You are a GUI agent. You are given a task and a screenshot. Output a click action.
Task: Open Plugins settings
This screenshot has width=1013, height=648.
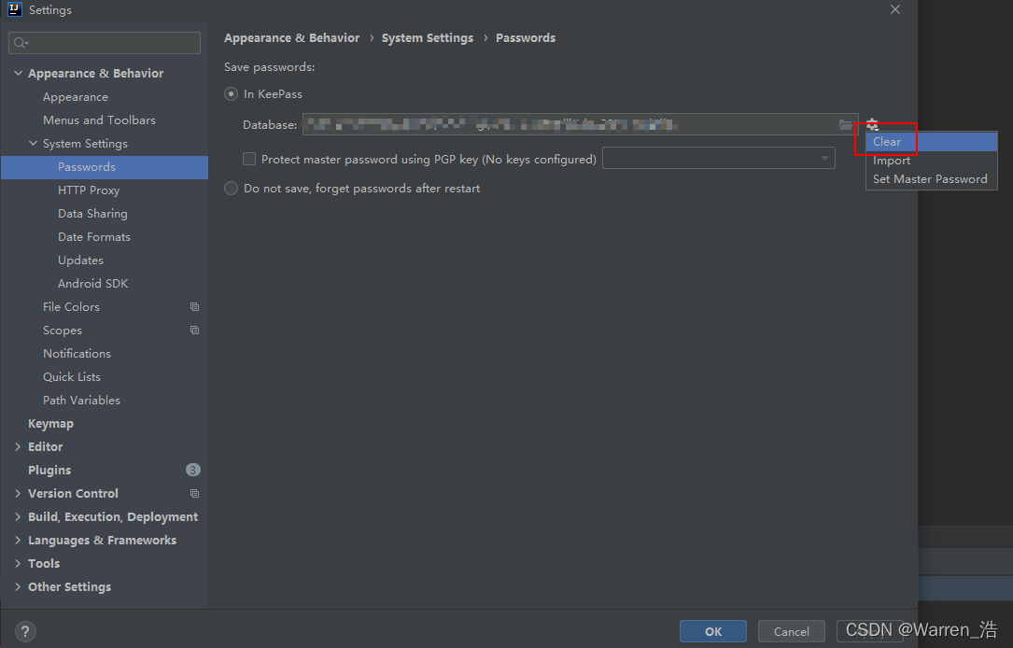tap(49, 470)
